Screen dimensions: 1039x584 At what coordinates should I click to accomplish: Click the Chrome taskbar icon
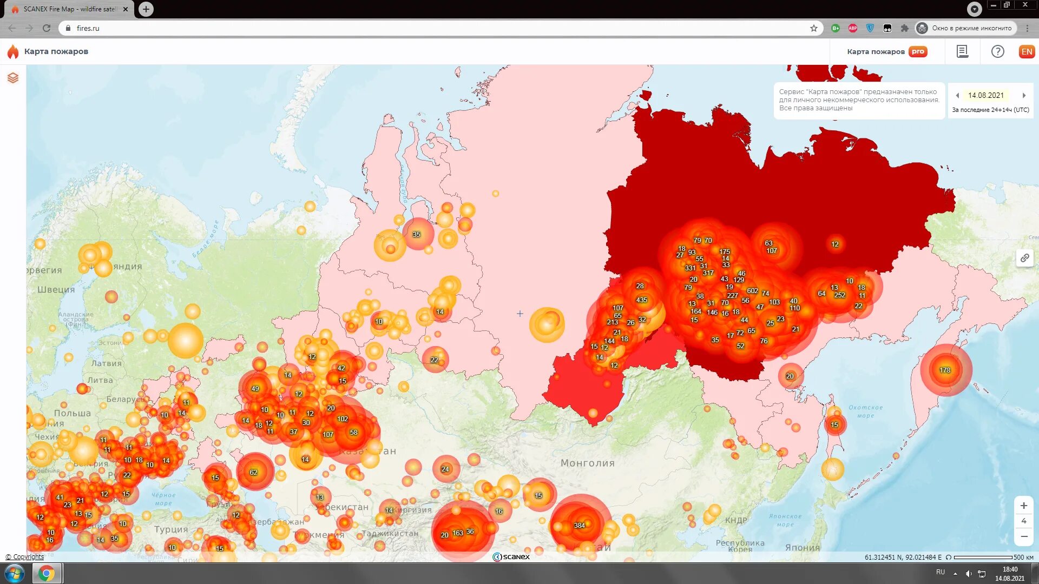pyautogui.click(x=47, y=573)
